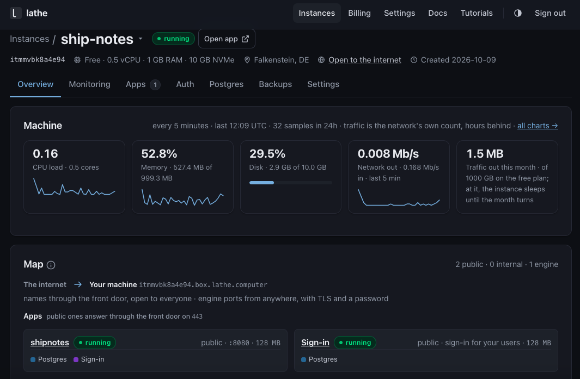Click the running status badge beside ship-notes
The width and height of the screenshot is (580, 379).
173,39
